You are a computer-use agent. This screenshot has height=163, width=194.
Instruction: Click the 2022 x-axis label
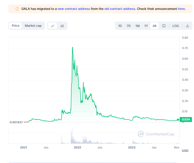click(x=77, y=147)
